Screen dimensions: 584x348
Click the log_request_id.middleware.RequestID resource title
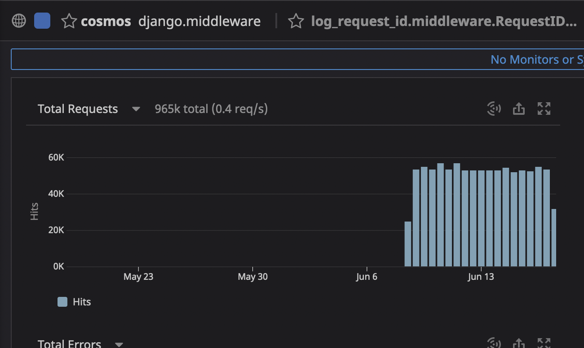tap(444, 21)
